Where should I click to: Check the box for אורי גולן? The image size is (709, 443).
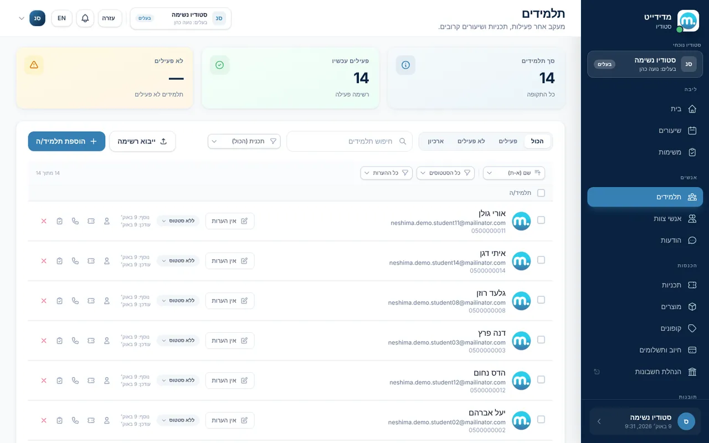[x=541, y=220]
